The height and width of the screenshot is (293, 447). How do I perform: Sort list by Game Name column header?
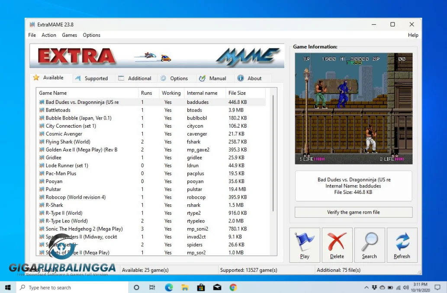point(87,93)
